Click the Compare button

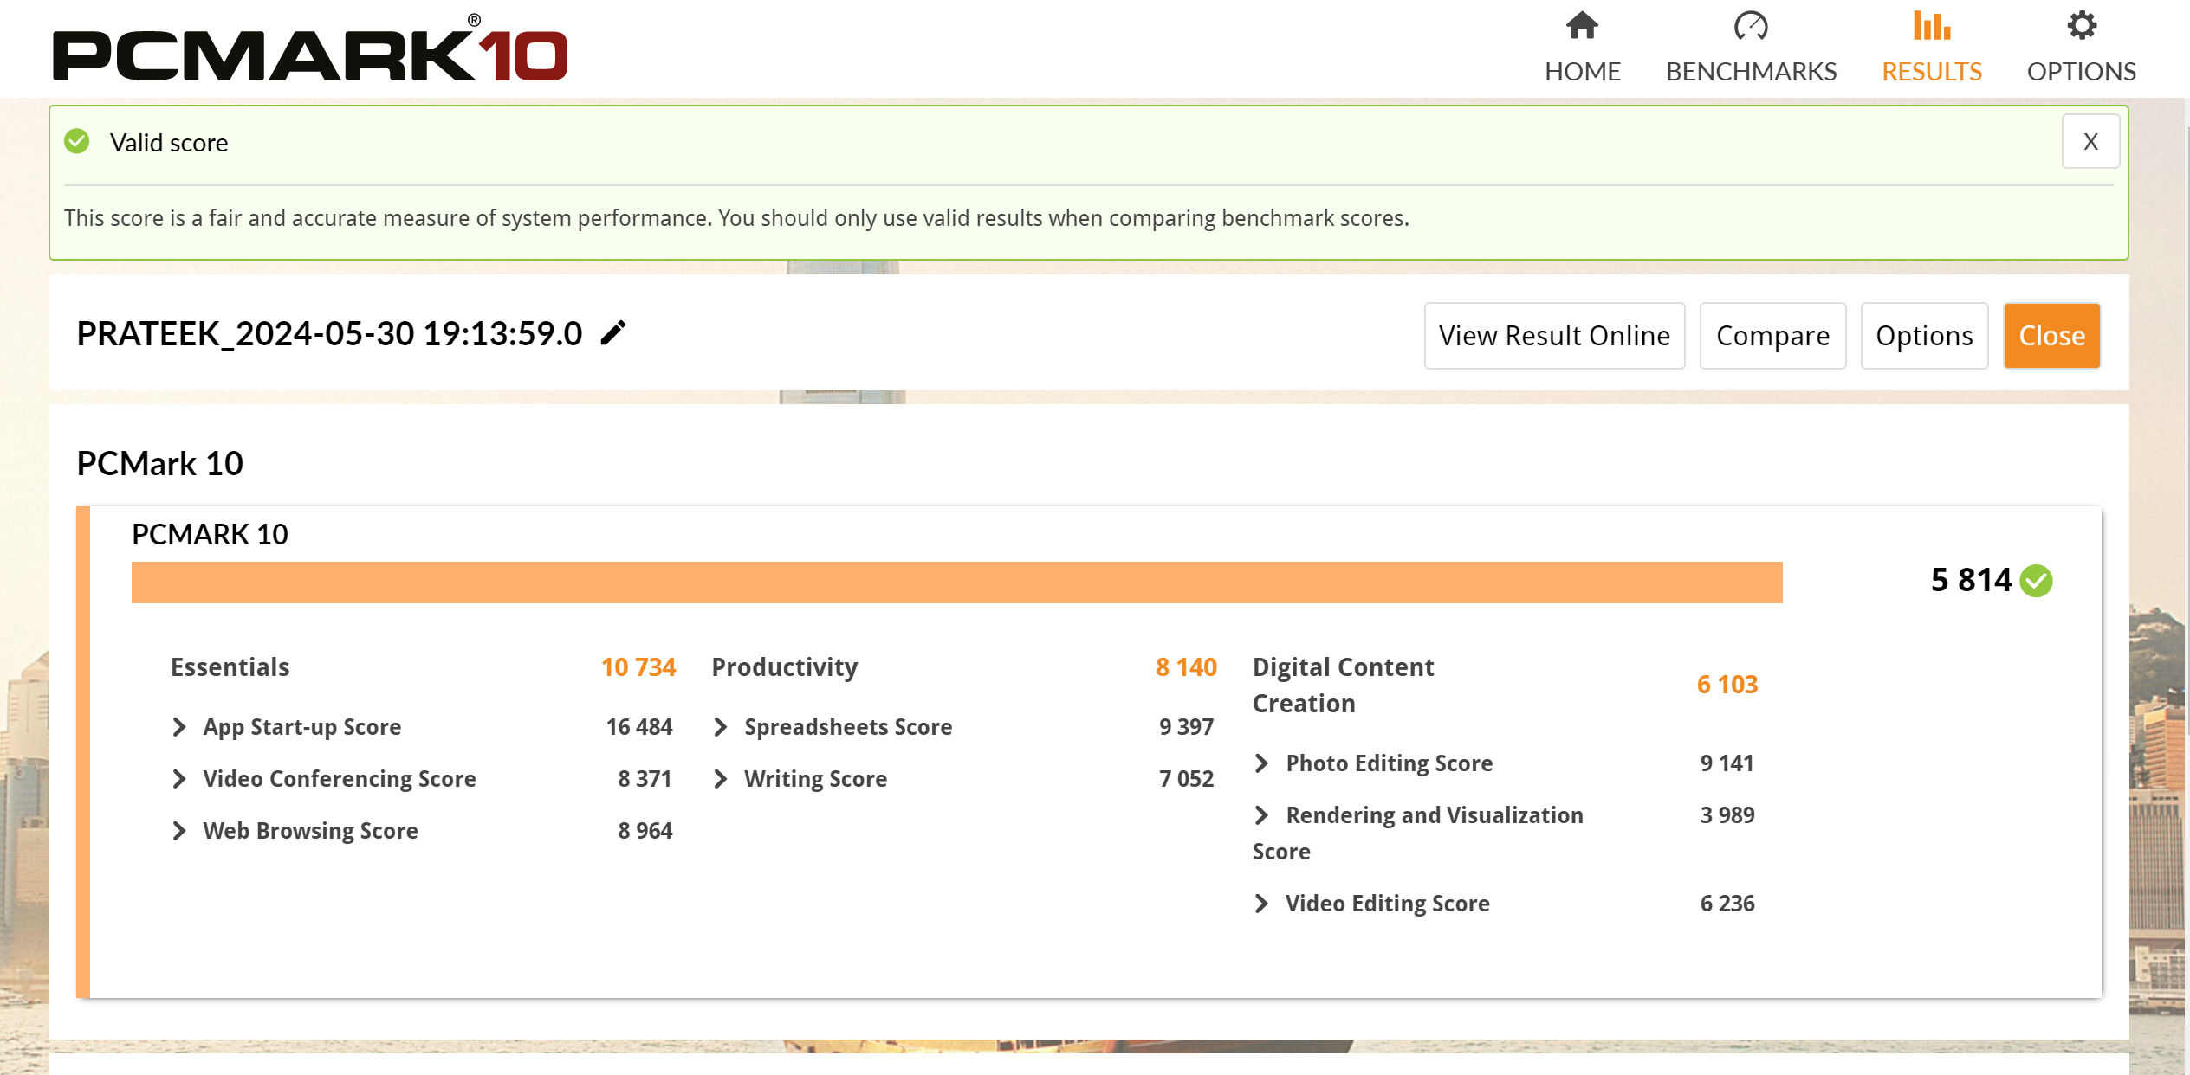(x=1772, y=336)
